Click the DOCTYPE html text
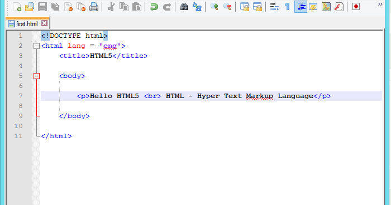The height and width of the screenshot is (205, 391). [x=74, y=36]
